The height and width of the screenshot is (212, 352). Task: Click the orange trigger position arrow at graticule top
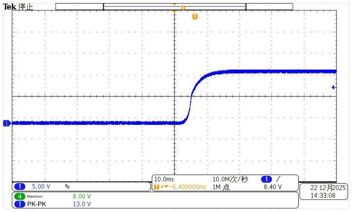[x=174, y=11]
